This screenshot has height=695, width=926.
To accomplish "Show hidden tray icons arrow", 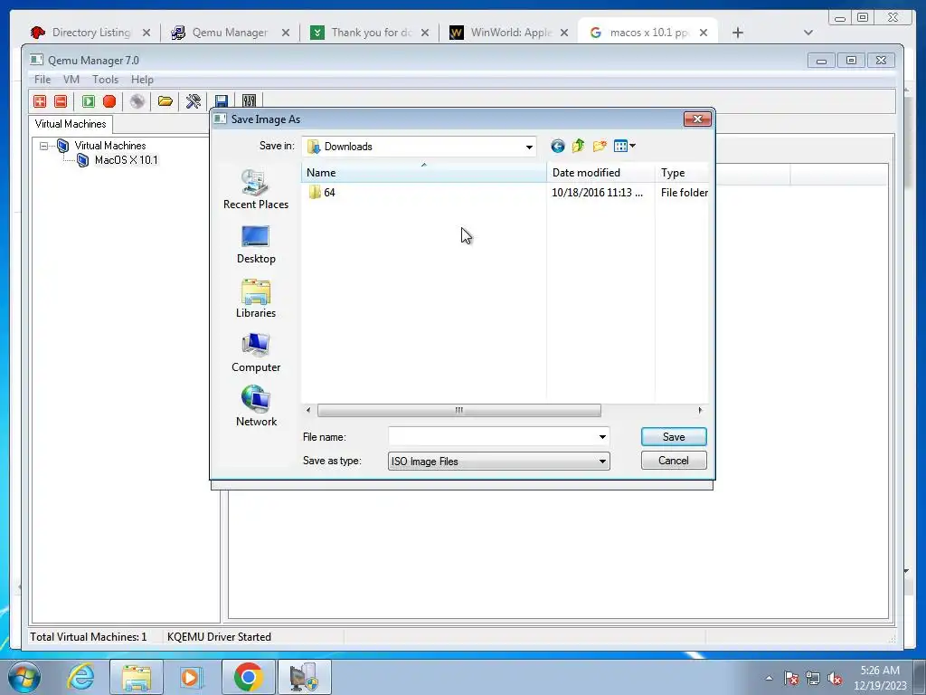I will click(x=769, y=678).
